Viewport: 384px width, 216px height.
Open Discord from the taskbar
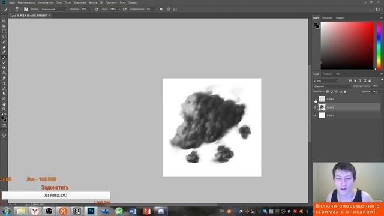point(161,211)
